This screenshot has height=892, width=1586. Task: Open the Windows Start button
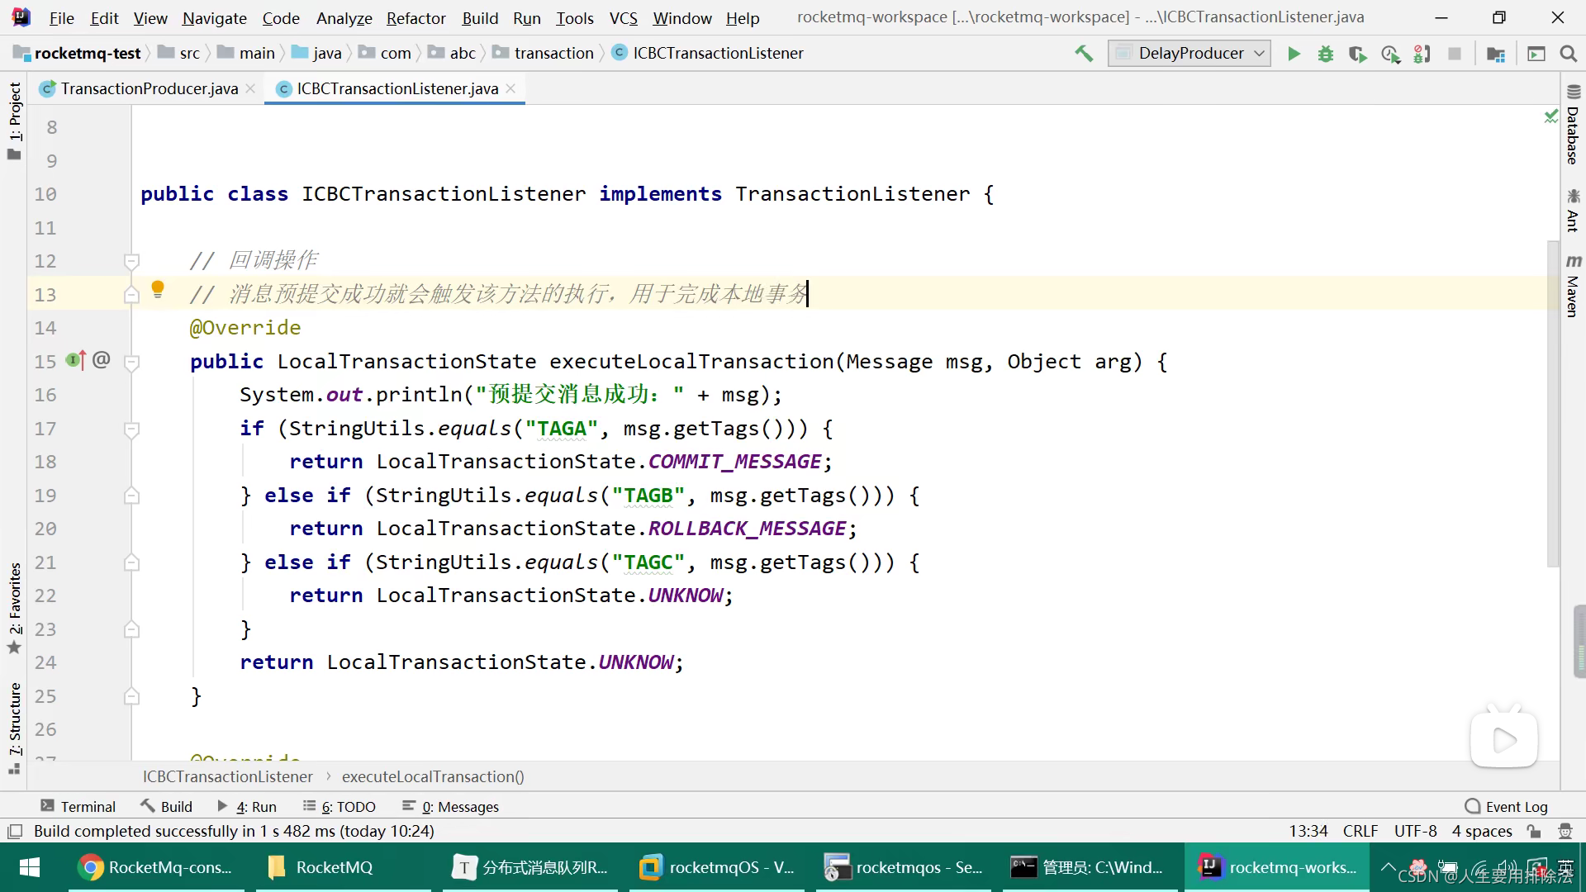coord(29,867)
